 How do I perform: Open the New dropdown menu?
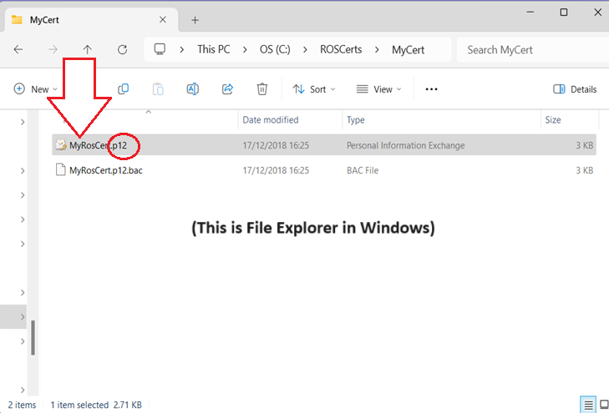coord(35,89)
